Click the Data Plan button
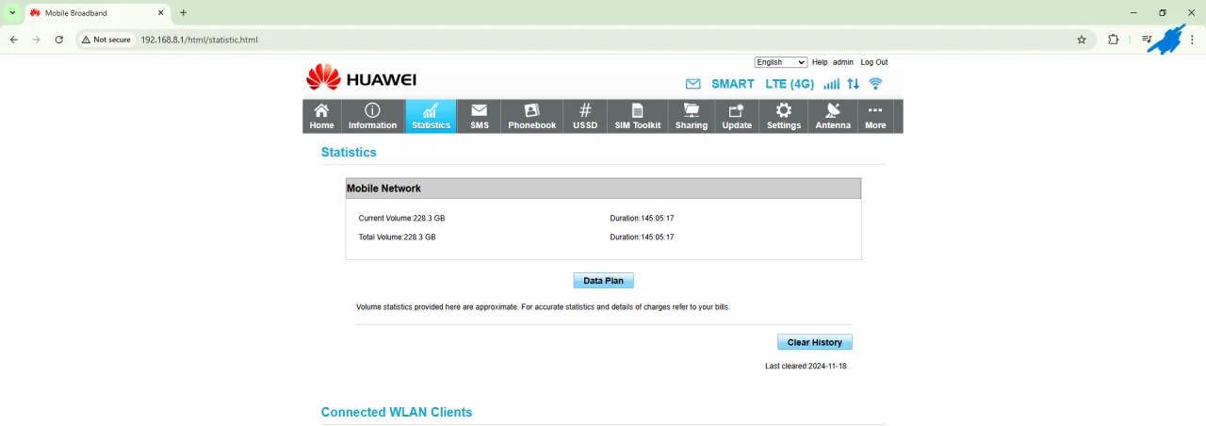Viewport: 1206px width, 426px height. [604, 281]
